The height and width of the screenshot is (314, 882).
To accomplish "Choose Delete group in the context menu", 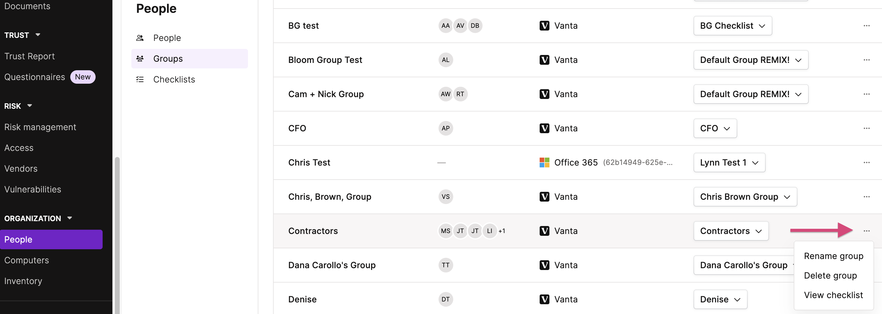I will (x=830, y=276).
